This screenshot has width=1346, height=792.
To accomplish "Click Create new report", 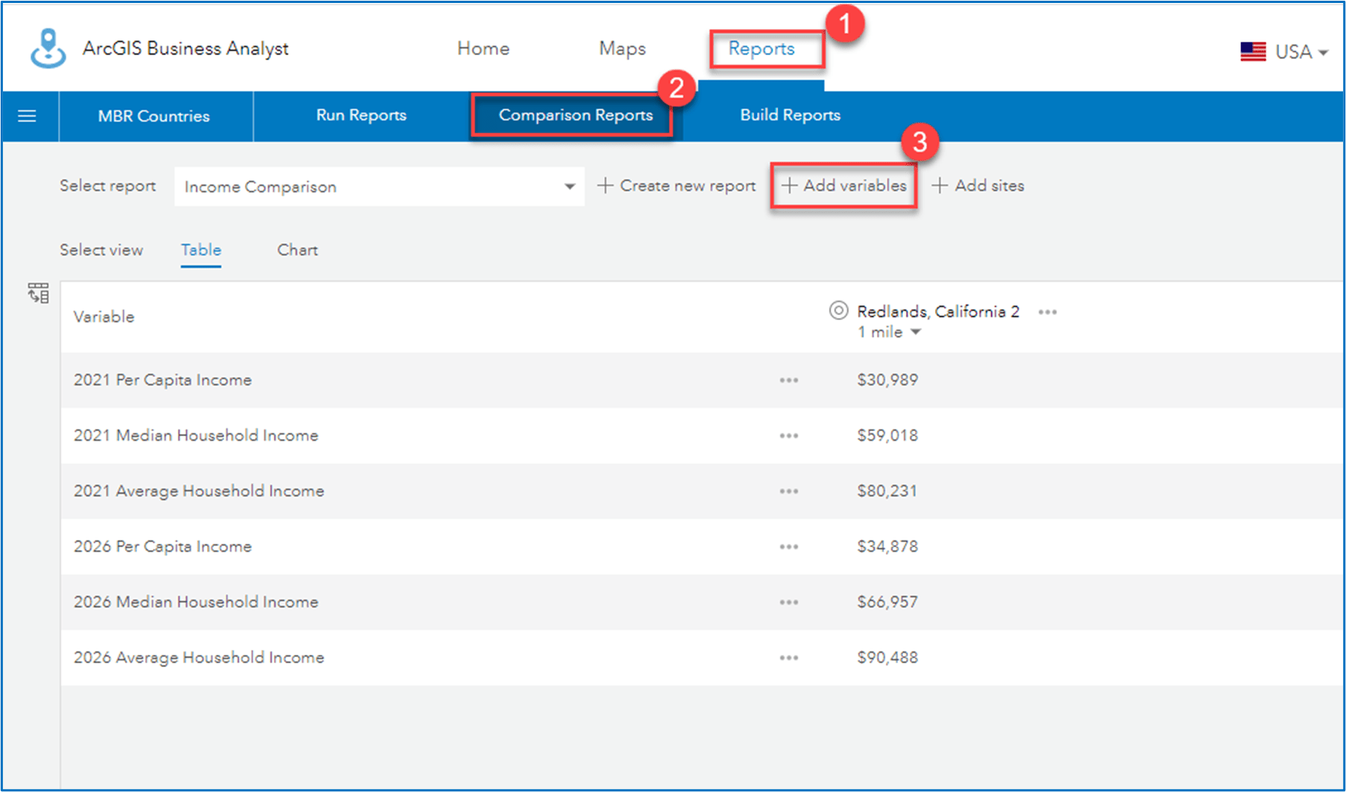I will click(676, 185).
